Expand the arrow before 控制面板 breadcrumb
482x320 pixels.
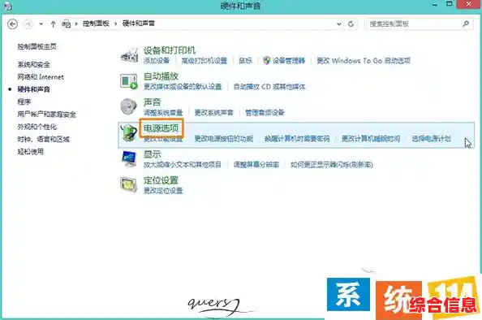point(76,24)
